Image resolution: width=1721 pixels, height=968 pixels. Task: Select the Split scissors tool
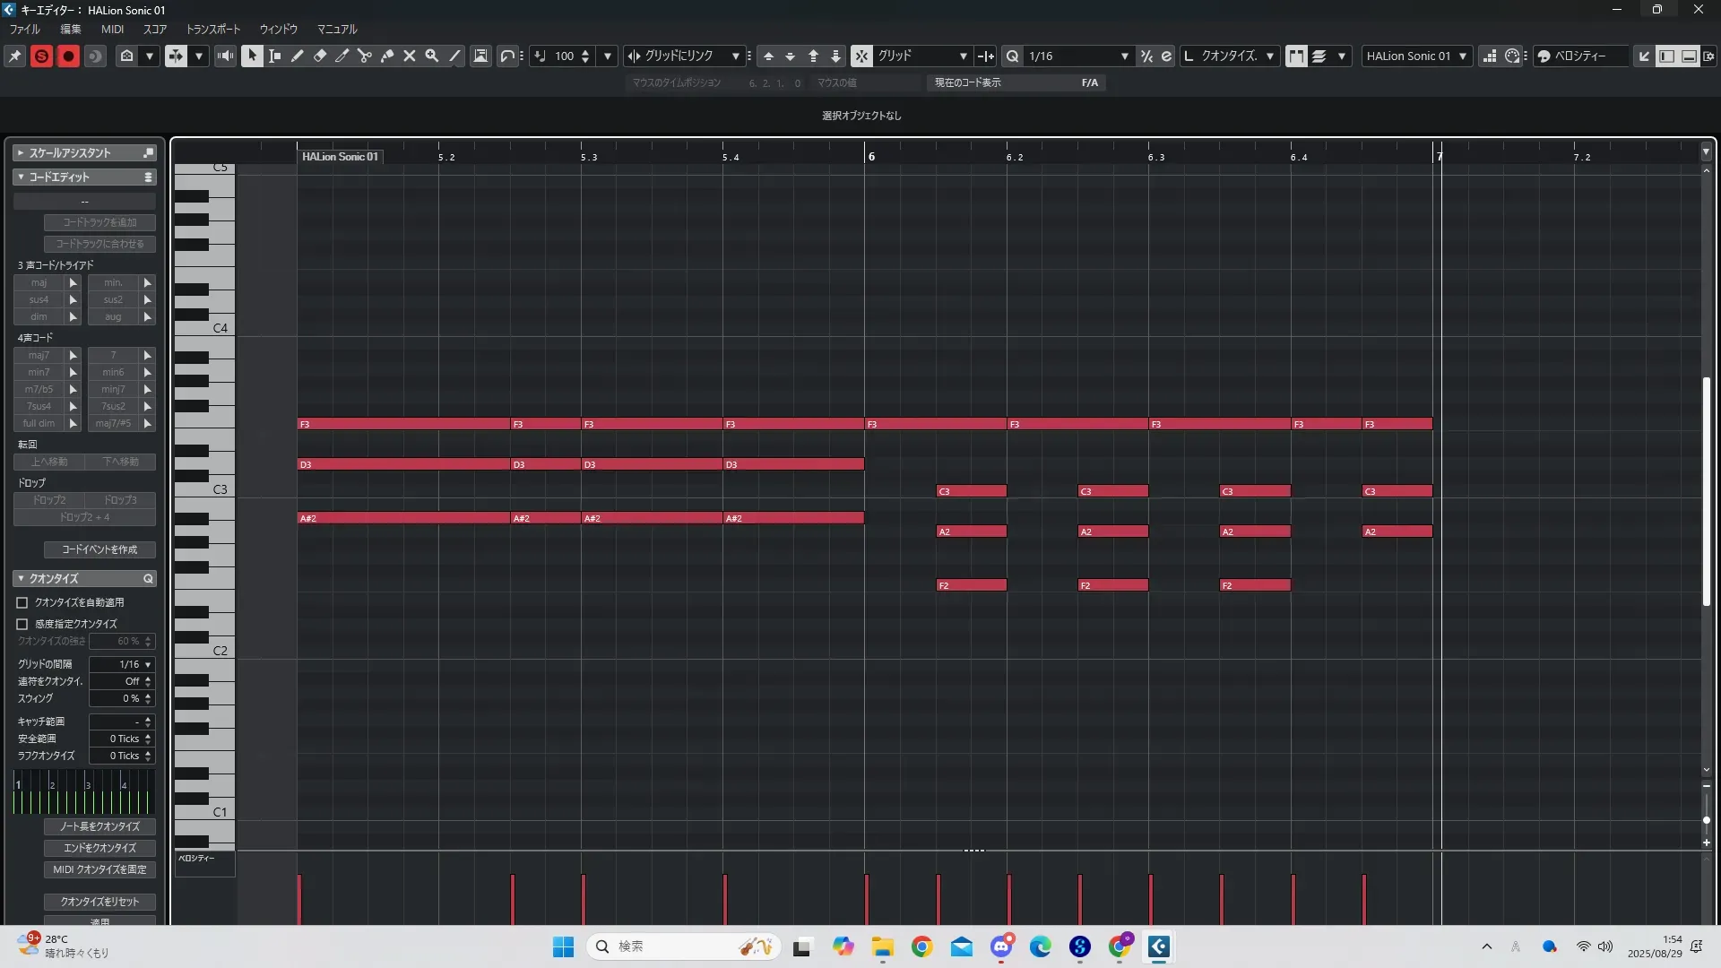365,56
